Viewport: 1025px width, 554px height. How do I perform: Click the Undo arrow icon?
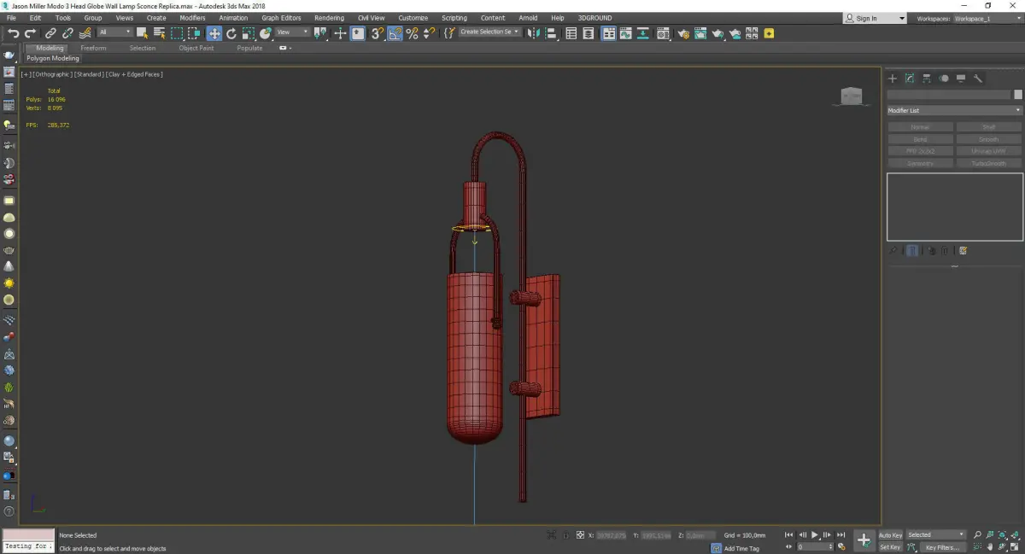[14, 33]
